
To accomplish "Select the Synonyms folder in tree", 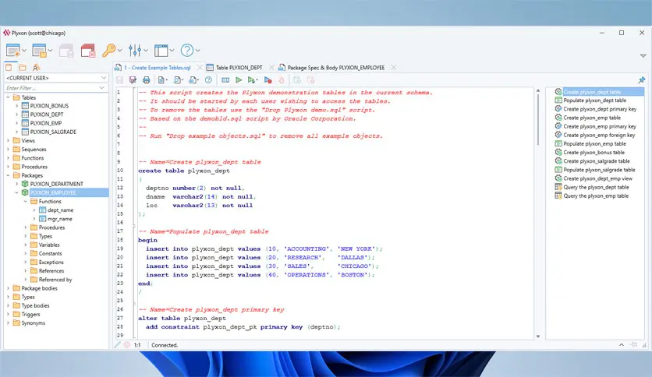I will (x=33, y=323).
